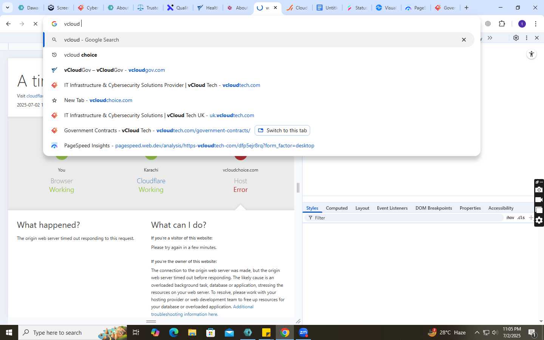Screen dimensions: 544x340
Task: Open the tab search dropdown arrow
Action: [7, 8]
